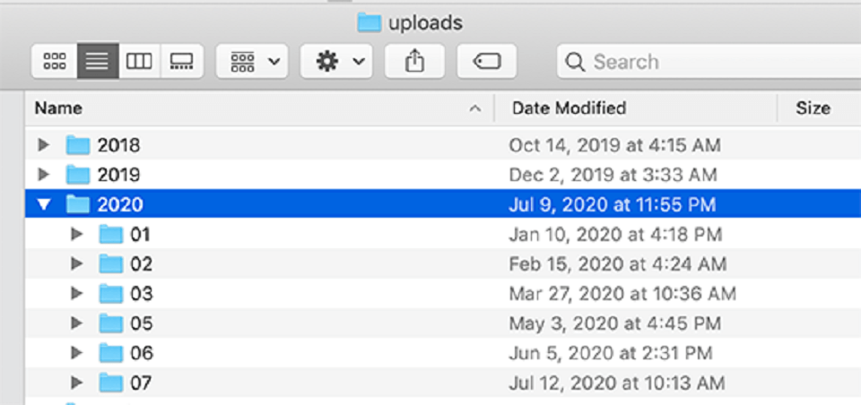Select list view mode button
This screenshot has width=861, height=405.
pos(98,62)
